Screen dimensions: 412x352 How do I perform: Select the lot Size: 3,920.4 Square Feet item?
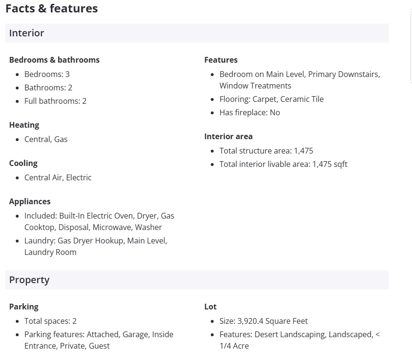click(x=263, y=321)
